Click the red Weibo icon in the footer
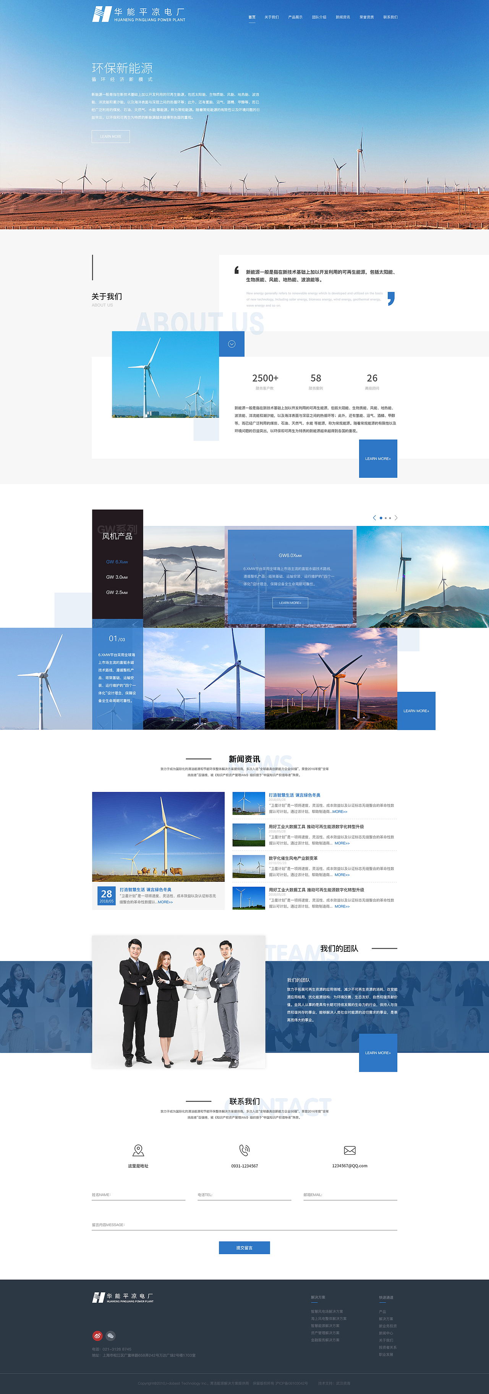 tap(97, 1336)
